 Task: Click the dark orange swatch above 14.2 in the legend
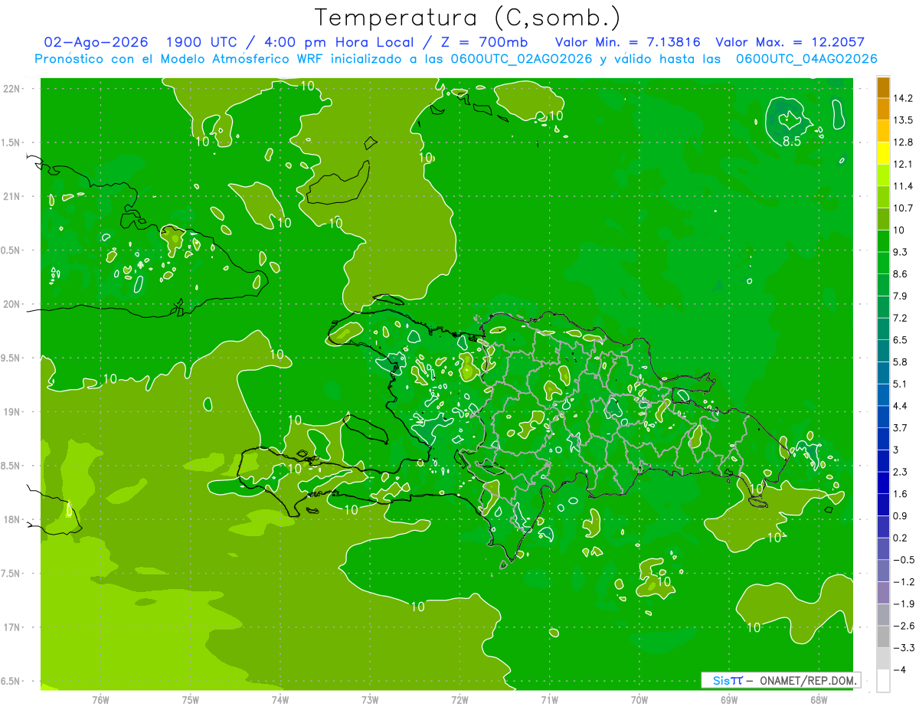pyautogui.click(x=883, y=87)
